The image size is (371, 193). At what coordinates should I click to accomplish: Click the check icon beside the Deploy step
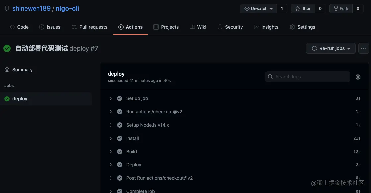(x=120, y=165)
